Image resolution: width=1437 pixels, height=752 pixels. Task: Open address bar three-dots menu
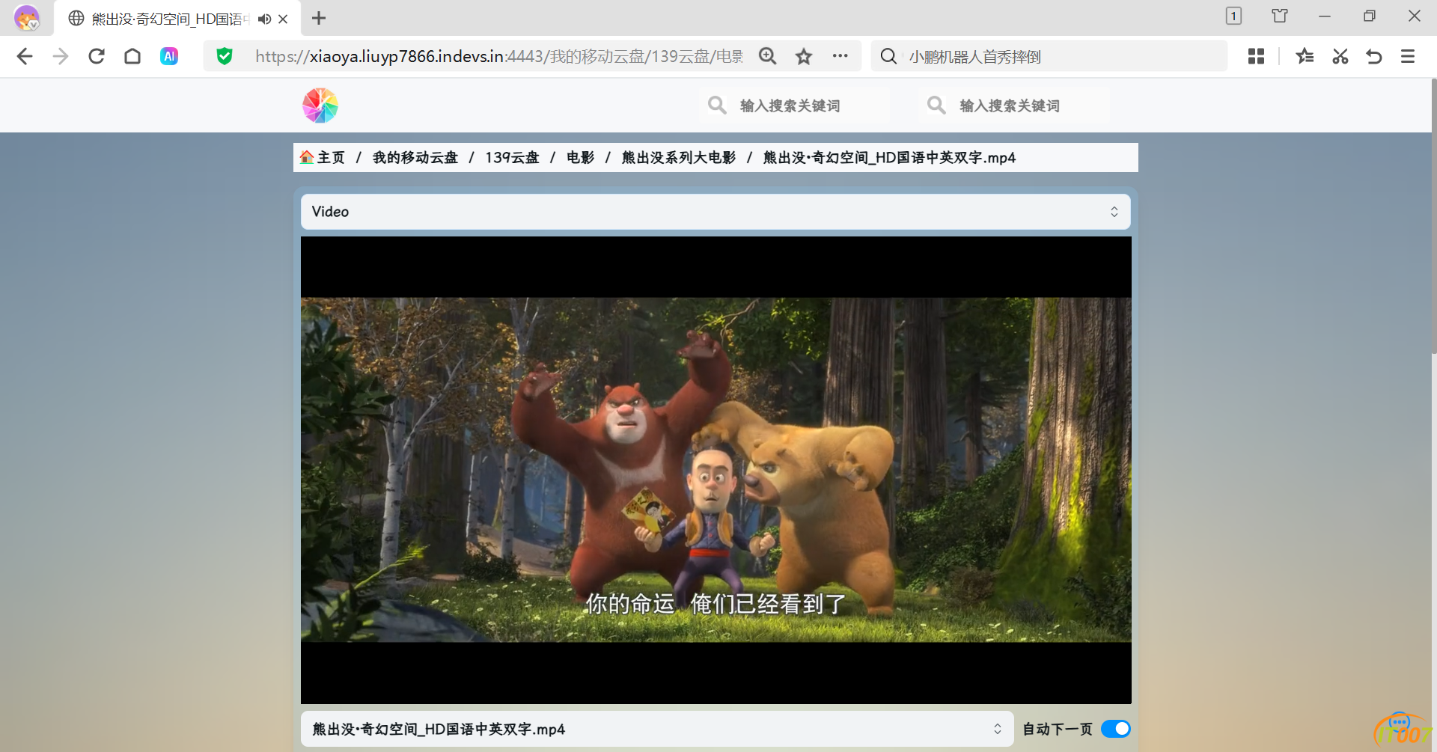[x=840, y=56]
